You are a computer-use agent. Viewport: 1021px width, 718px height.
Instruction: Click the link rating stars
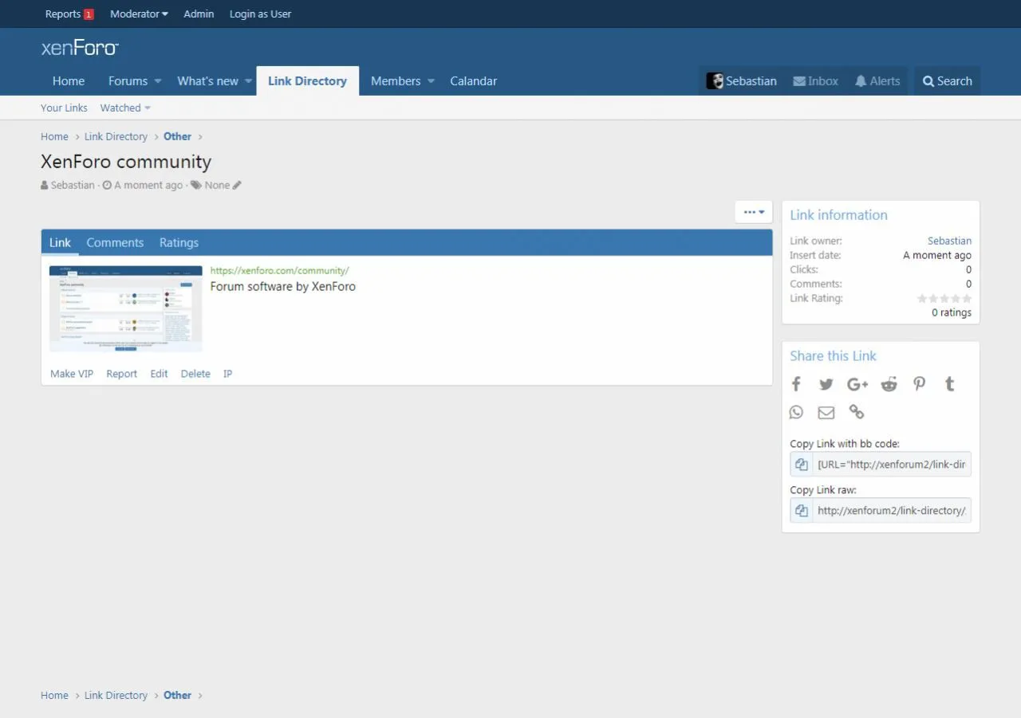(x=944, y=299)
